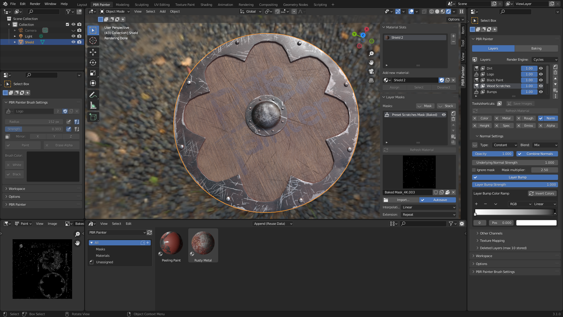Open folder icon next to Import
563x317 pixels.
tap(386, 200)
